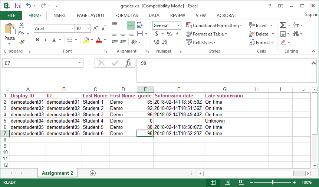This screenshot has height=187, width=319.
Task: Add a new sheet with plus icon
Action: (x=93, y=173)
